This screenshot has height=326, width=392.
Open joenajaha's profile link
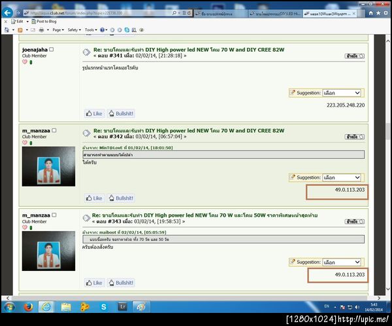tap(35, 50)
